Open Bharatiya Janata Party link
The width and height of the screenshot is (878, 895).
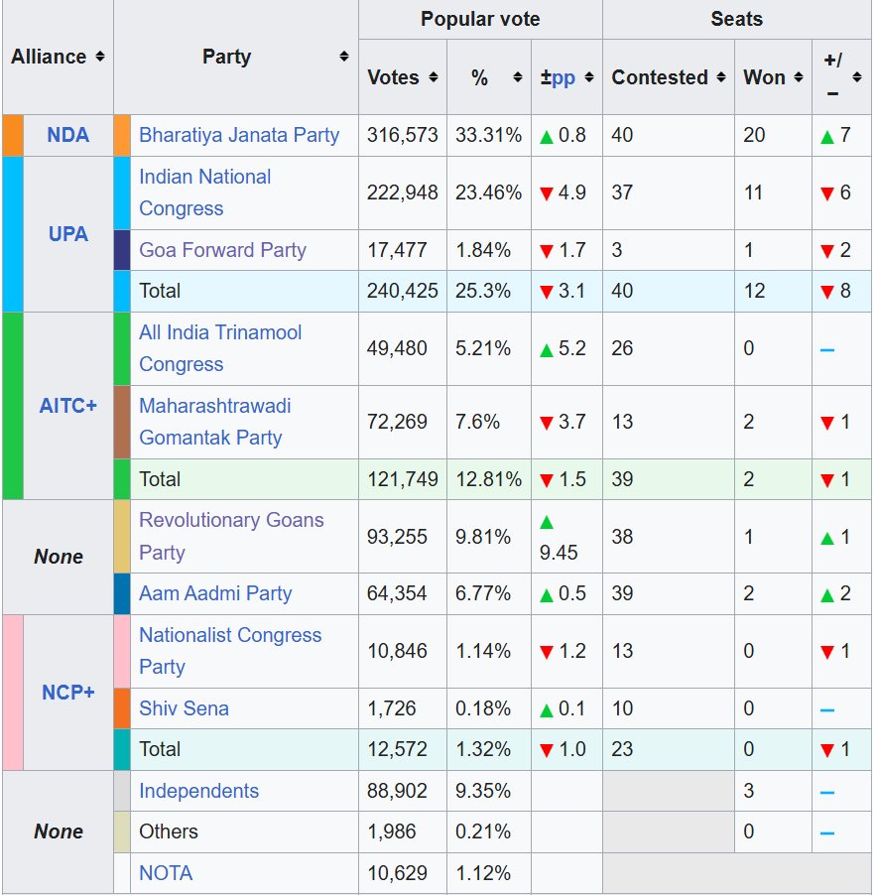coord(239,135)
